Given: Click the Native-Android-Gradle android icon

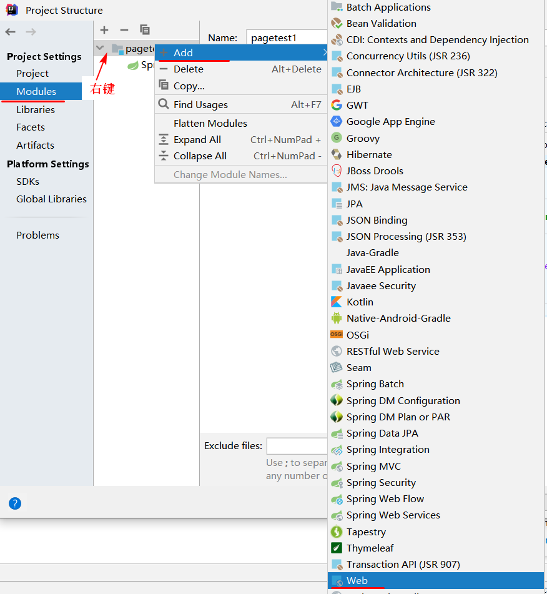Looking at the screenshot, I should [337, 318].
